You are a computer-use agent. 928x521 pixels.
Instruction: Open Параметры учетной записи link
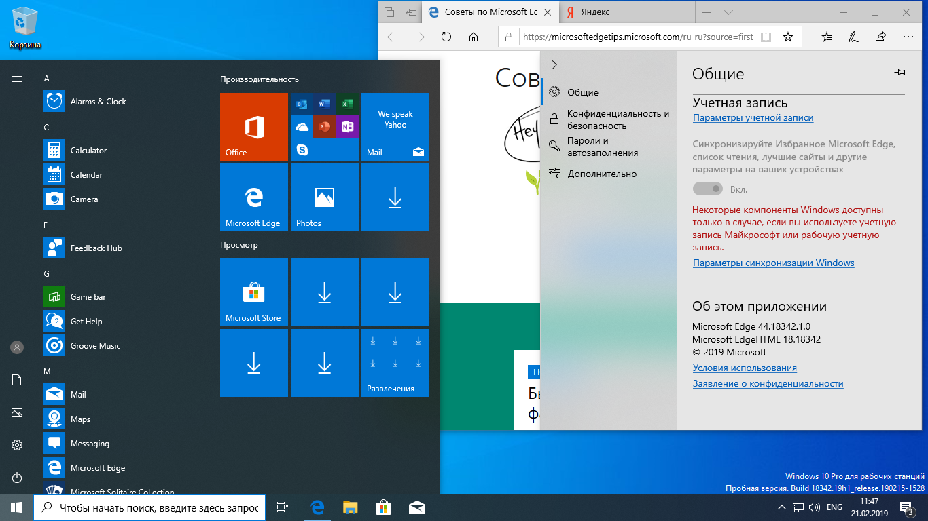click(753, 117)
